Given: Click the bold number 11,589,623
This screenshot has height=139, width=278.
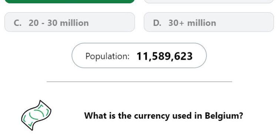Looking at the screenshot, I should point(165,56).
